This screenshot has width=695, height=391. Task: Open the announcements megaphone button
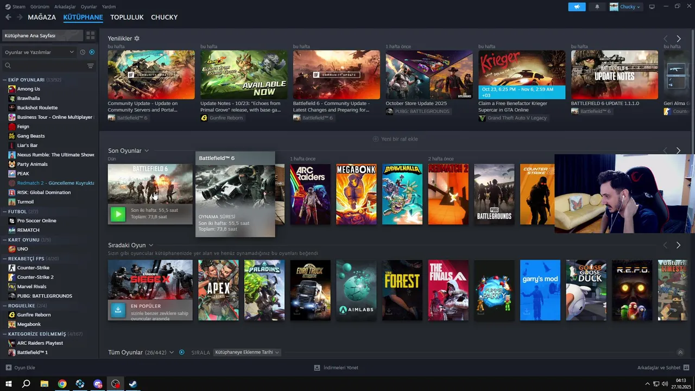577,7
